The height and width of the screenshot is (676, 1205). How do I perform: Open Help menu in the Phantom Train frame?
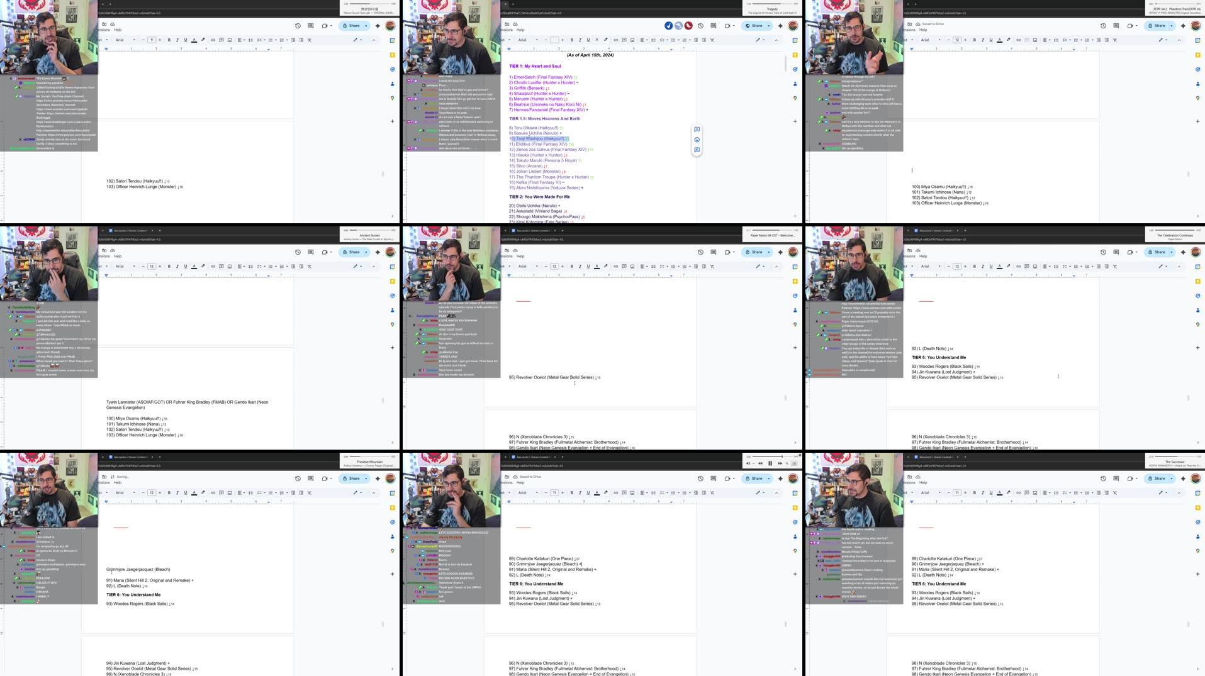pyautogui.click(x=923, y=30)
